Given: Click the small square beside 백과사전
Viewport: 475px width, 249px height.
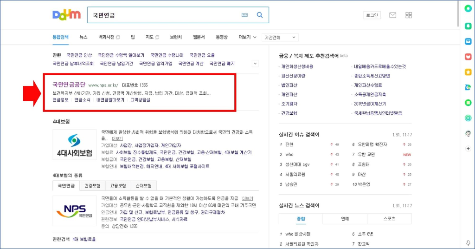Looking at the screenshot, I should (x=118, y=37).
